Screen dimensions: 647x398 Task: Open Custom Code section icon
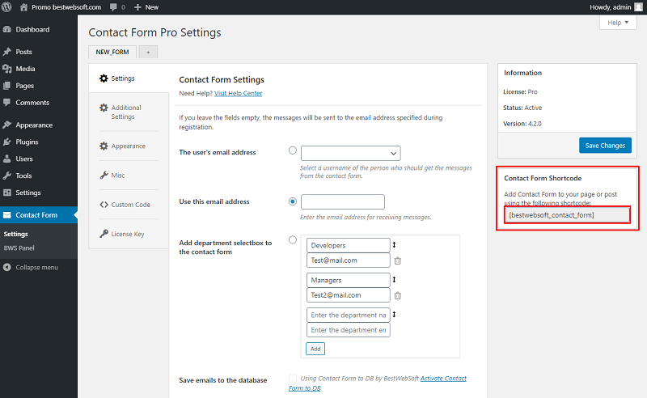click(104, 205)
